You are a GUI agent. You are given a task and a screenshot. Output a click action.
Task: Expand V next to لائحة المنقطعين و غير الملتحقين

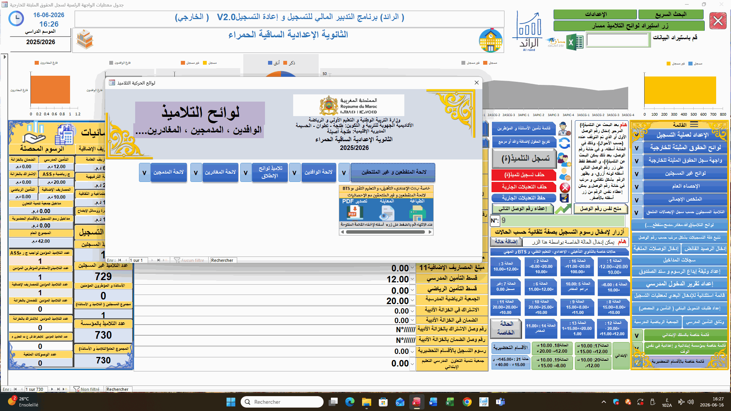(x=344, y=173)
